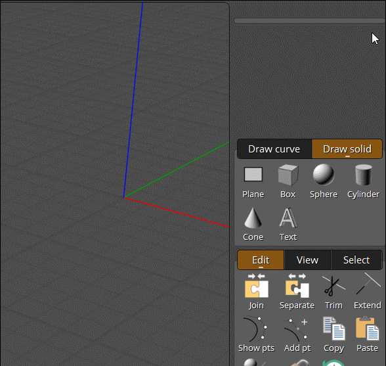Pick the Cylinder tool
This screenshot has height=366, width=386.
pyautogui.click(x=364, y=181)
